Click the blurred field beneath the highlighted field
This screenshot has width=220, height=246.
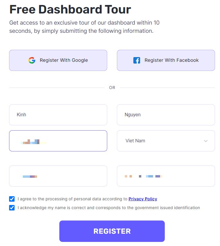[x=58, y=176]
